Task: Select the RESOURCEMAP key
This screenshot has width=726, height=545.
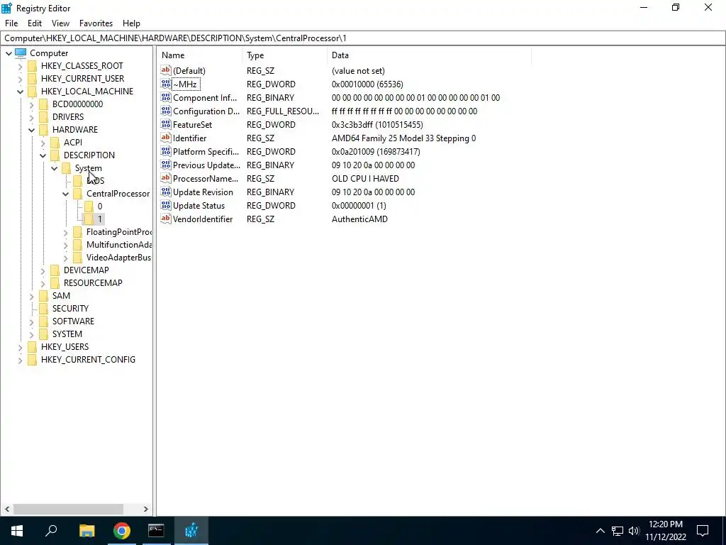Action: [93, 282]
